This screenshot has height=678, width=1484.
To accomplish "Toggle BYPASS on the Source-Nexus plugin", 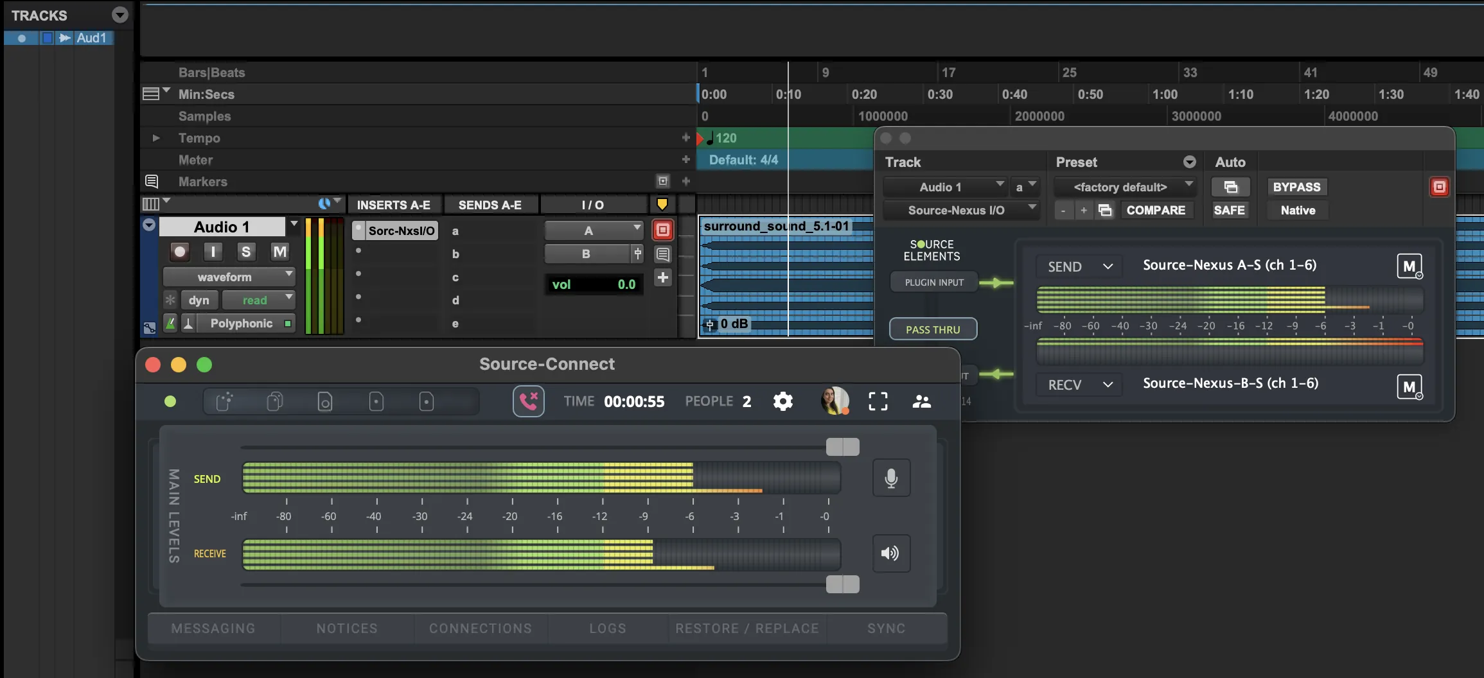I will 1296,187.
